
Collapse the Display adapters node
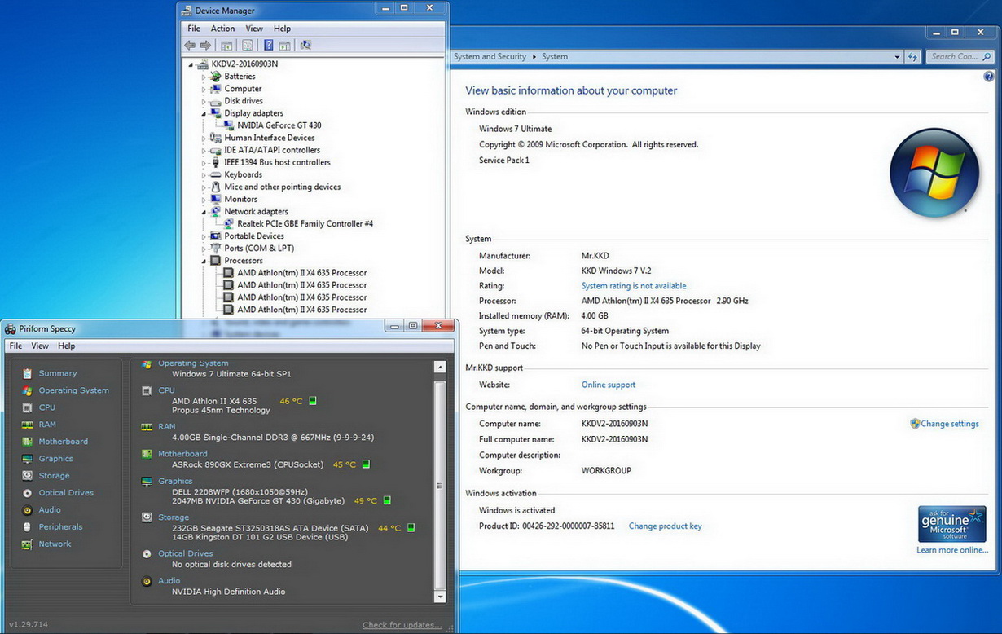pyautogui.click(x=204, y=113)
